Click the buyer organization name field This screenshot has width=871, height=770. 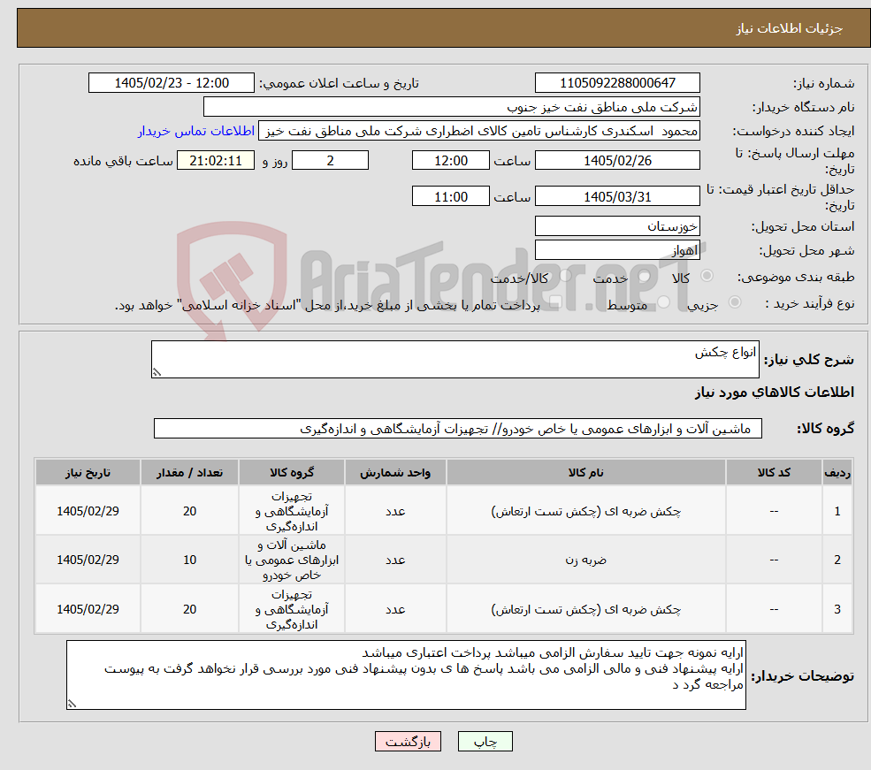pos(452,107)
